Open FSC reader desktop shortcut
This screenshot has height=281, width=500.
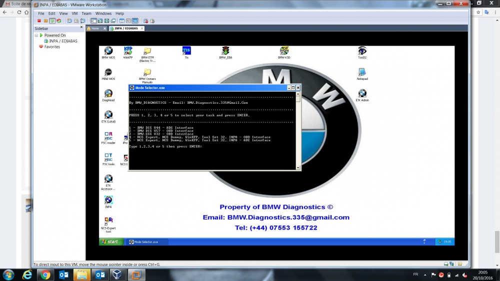108,138
